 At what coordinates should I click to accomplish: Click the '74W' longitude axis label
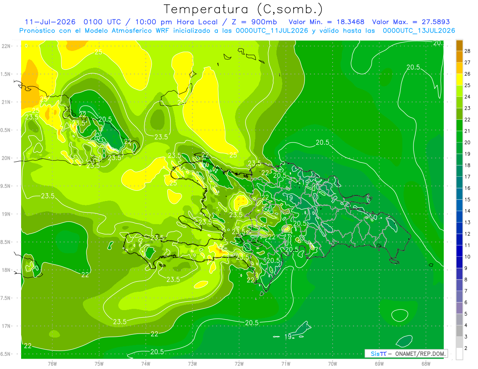pos(145,363)
